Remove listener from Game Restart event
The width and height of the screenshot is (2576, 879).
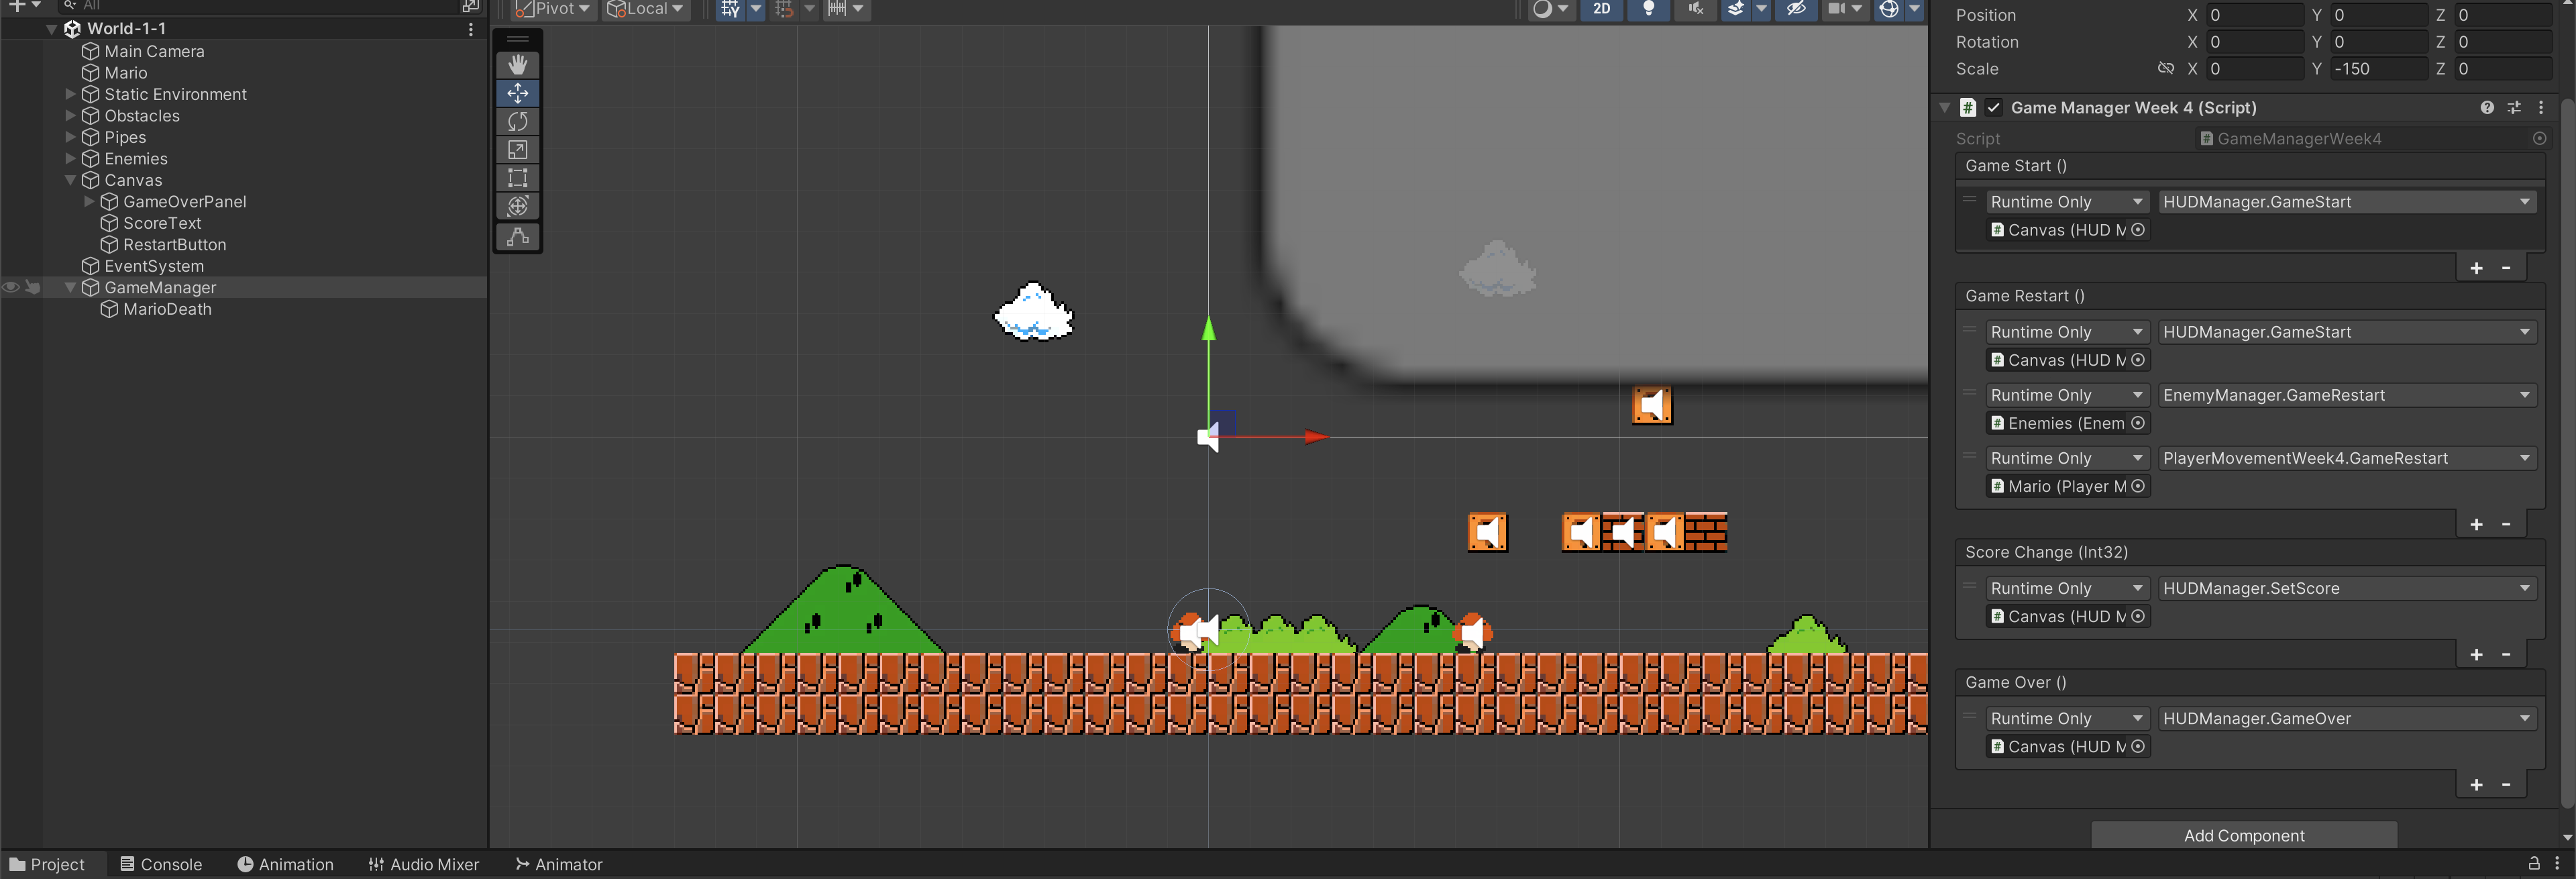[x=2506, y=524]
